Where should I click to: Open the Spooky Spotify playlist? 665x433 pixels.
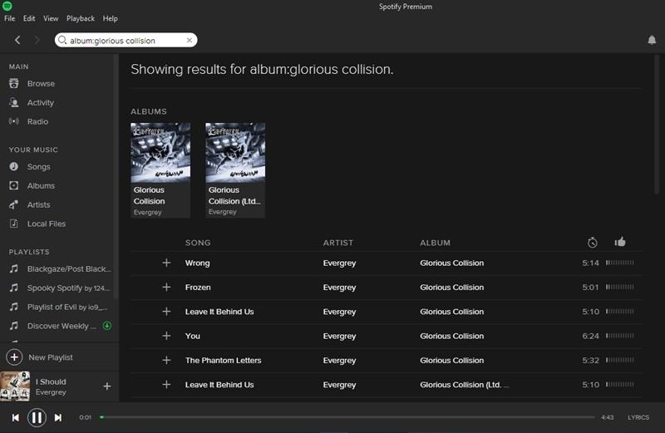pos(68,288)
